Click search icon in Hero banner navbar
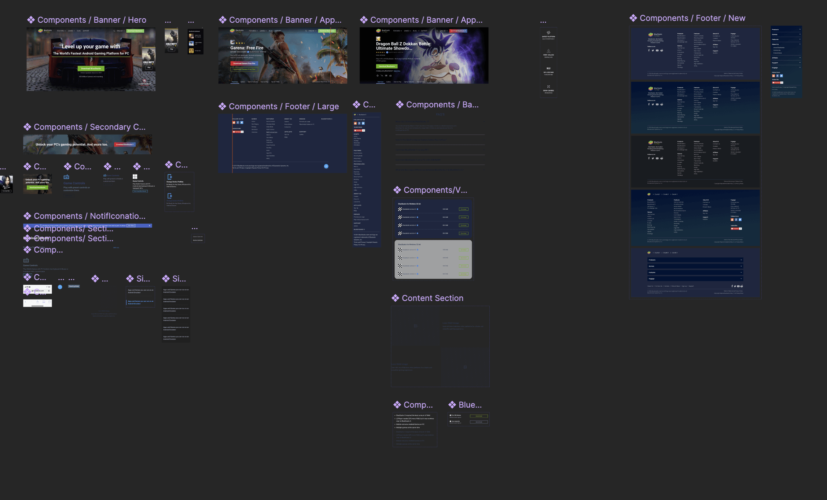Image resolution: width=827 pixels, height=500 pixels. click(x=114, y=31)
